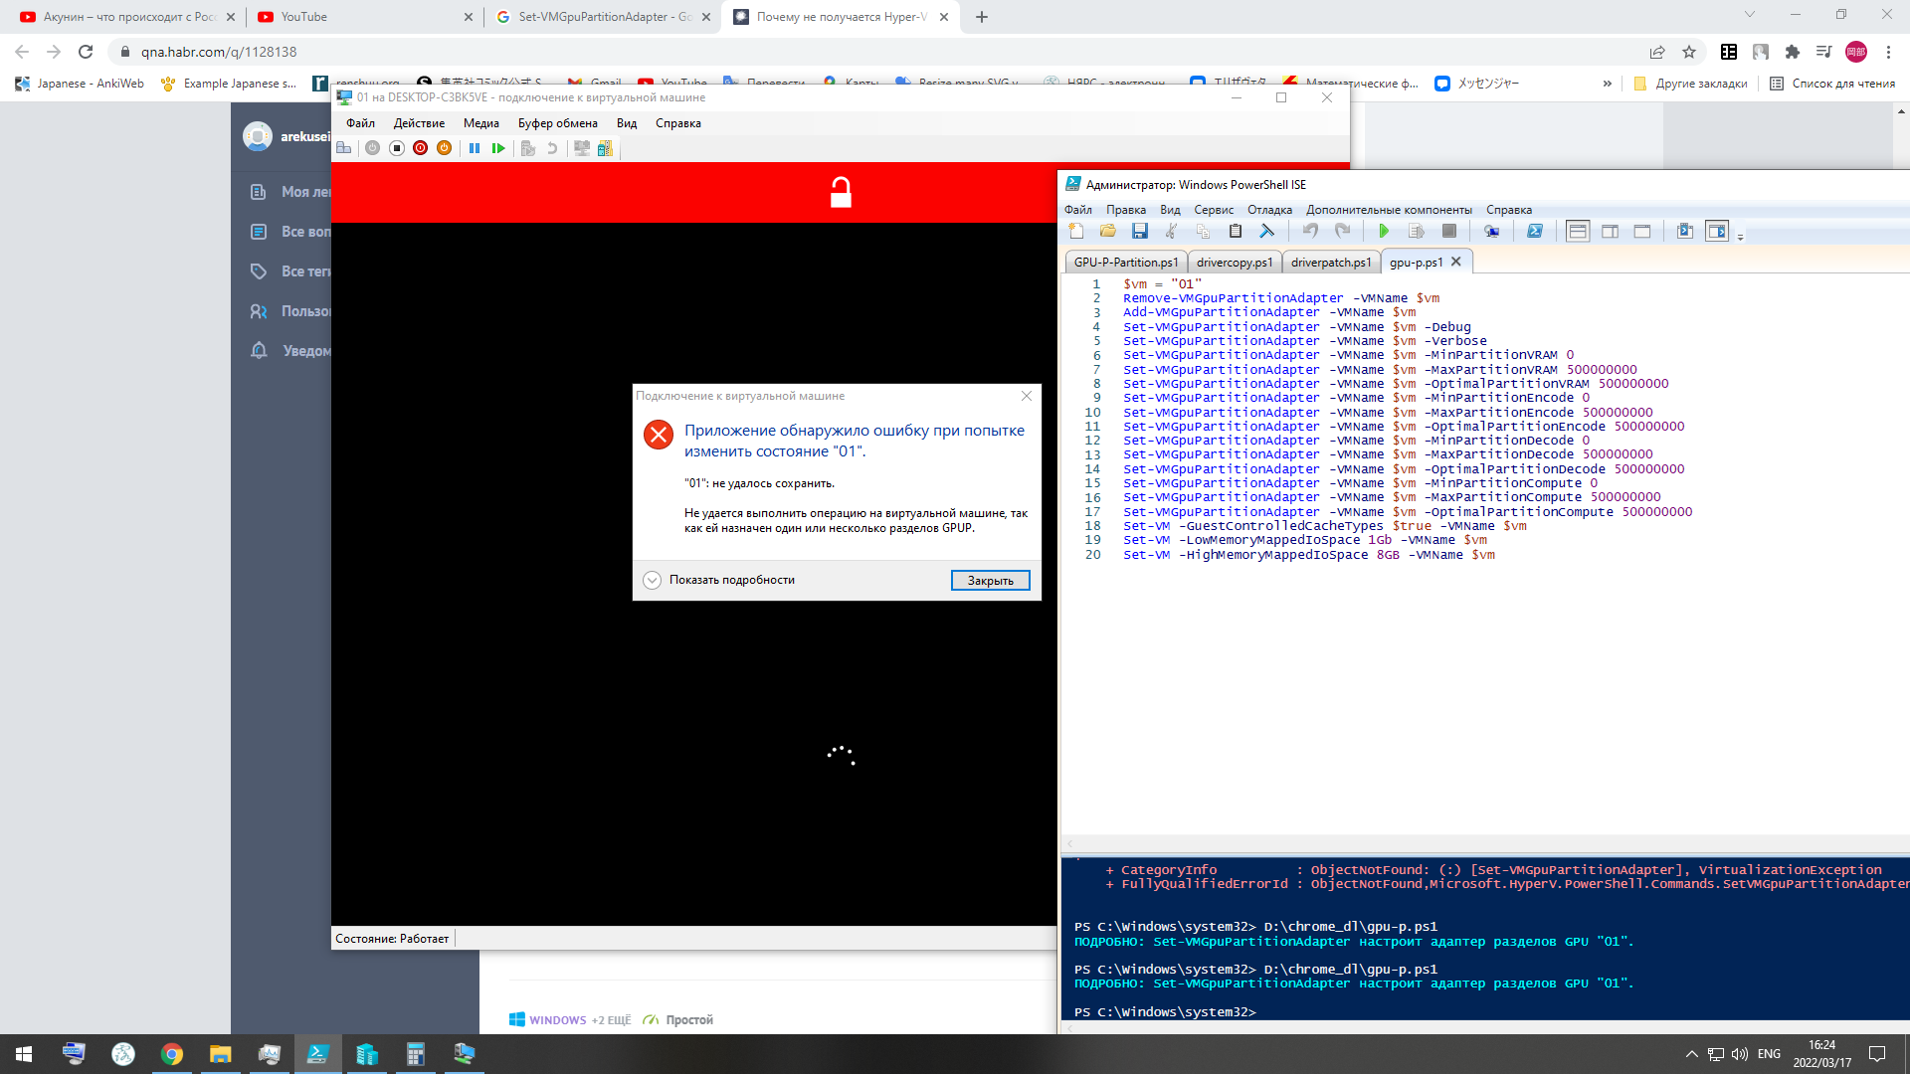Open a script file in PowerShell ISE
1910x1074 pixels.
tap(1108, 231)
